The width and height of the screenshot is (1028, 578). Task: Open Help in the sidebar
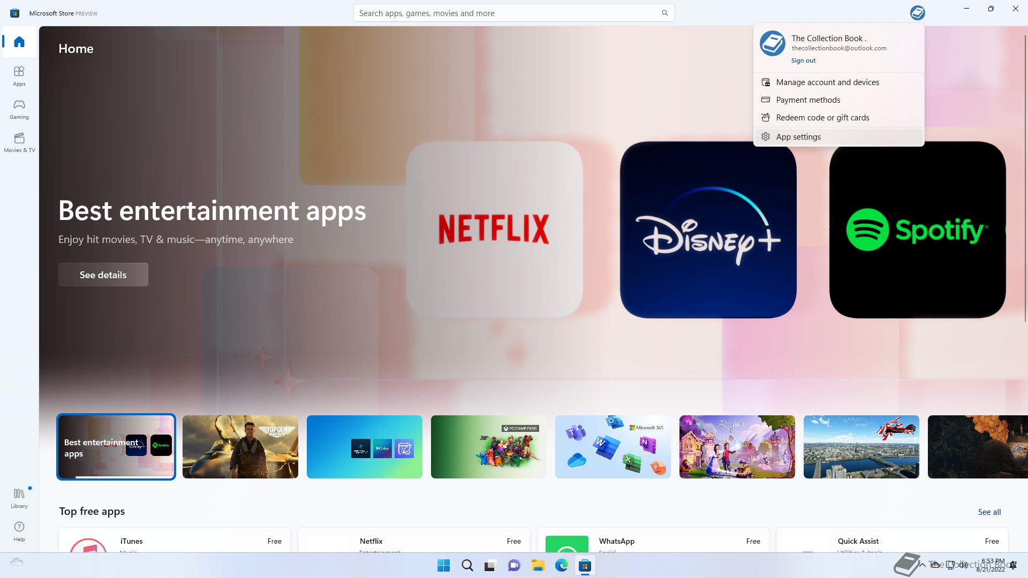[x=19, y=531]
